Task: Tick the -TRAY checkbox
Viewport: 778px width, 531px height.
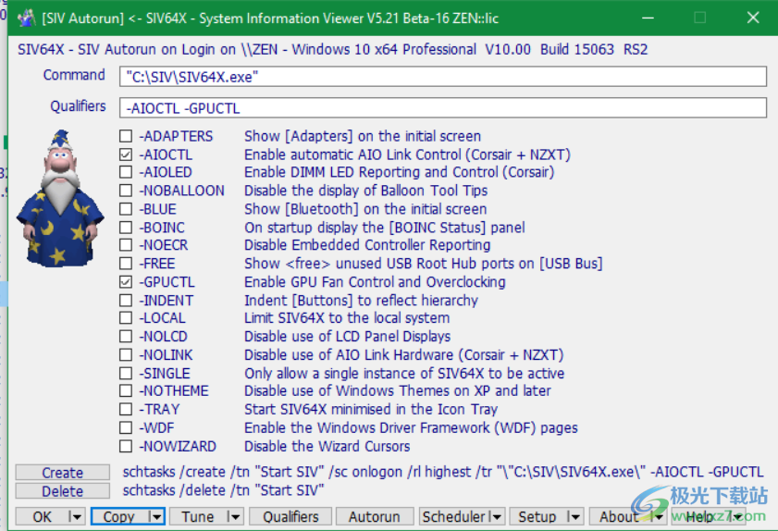Action: [x=126, y=410]
